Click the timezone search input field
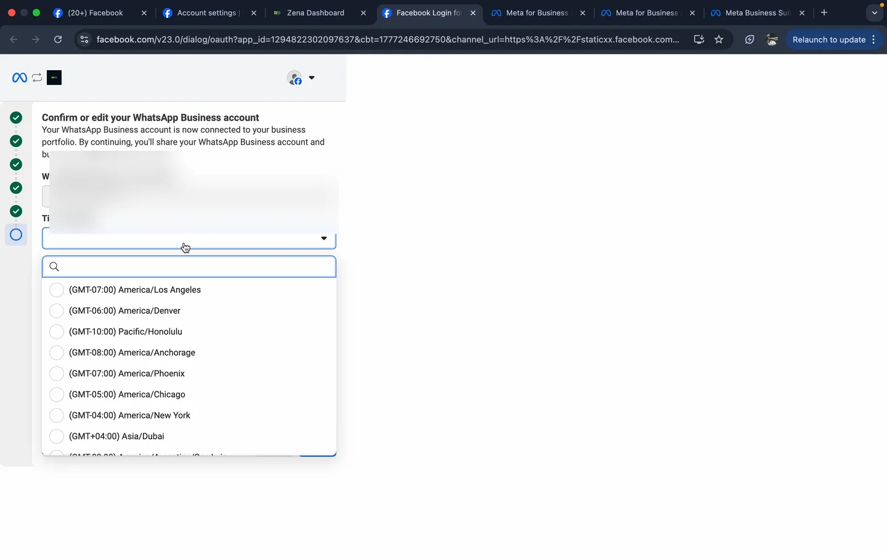The image size is (887, 554). point(189,267)
